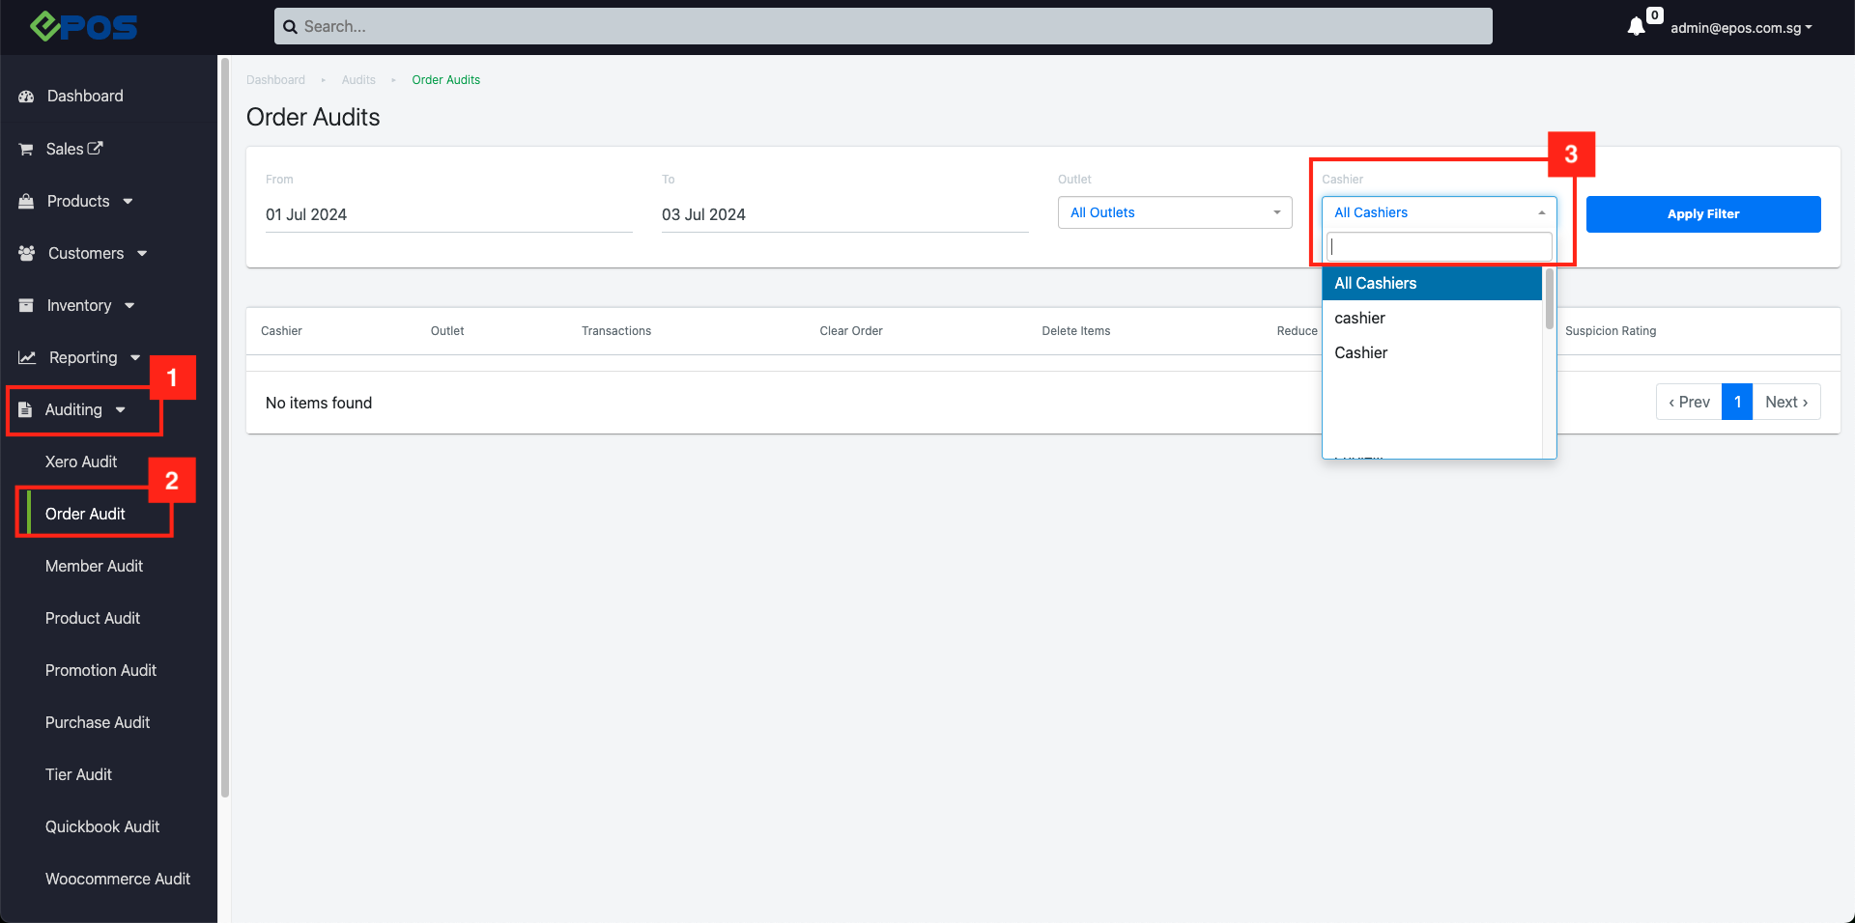Click the Auditing document icon
The height and width of the screenshot is (923, 1855).
point(25,409)
